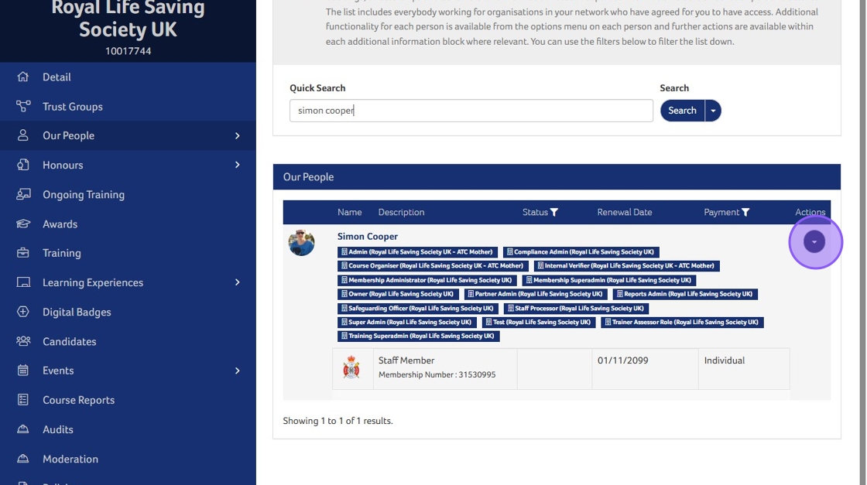Click the Staff Processor role badge
The height and width of the screenshot is (485, 867).
pos(576,308)
